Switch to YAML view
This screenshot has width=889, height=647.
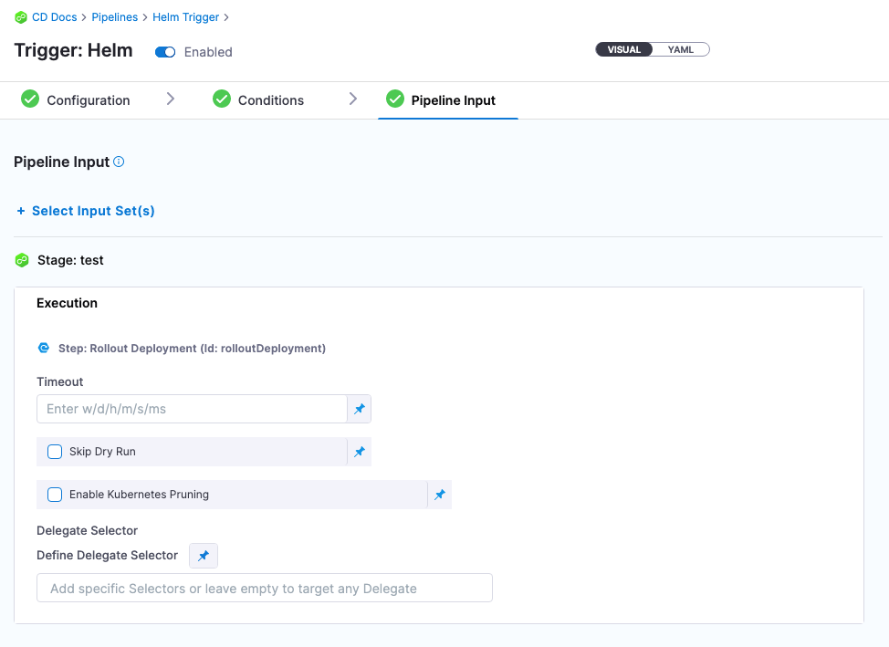(681, 49)
